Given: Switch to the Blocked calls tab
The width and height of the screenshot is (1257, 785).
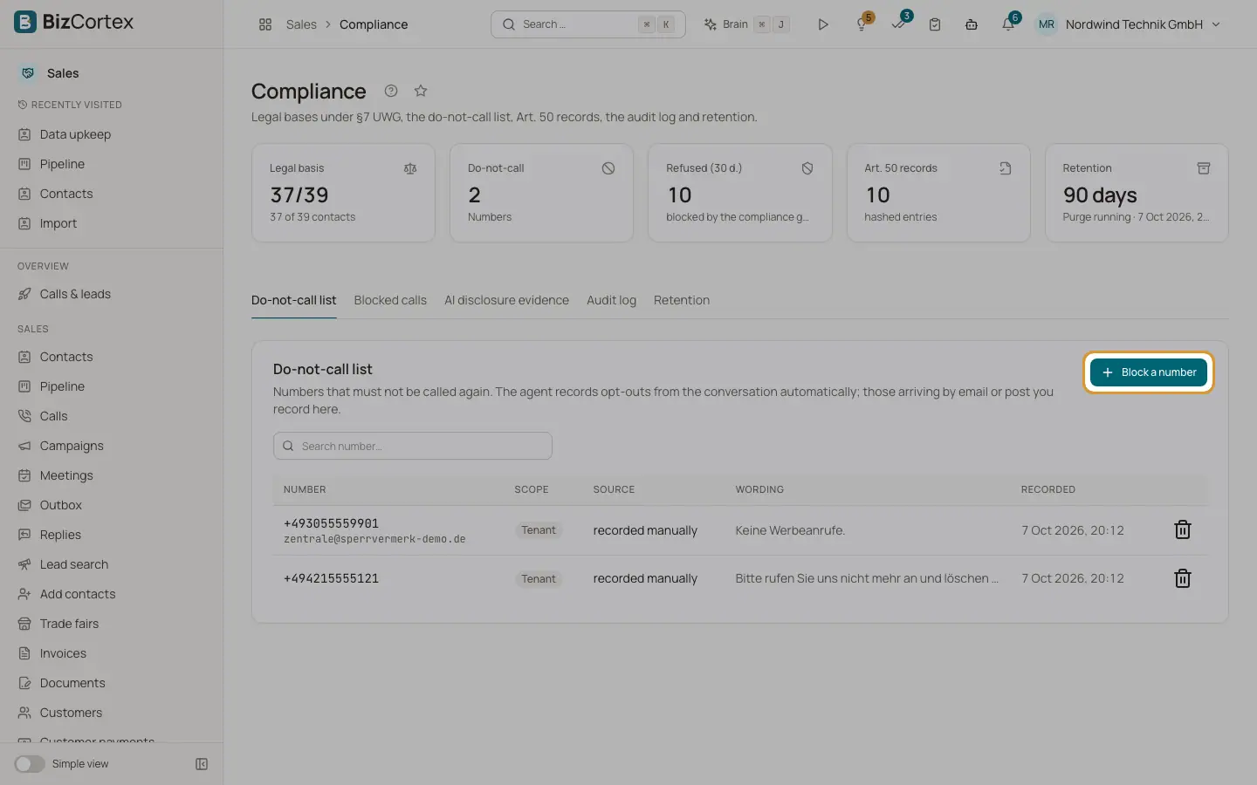Looking at the screenshot, I should pos(390,300).
